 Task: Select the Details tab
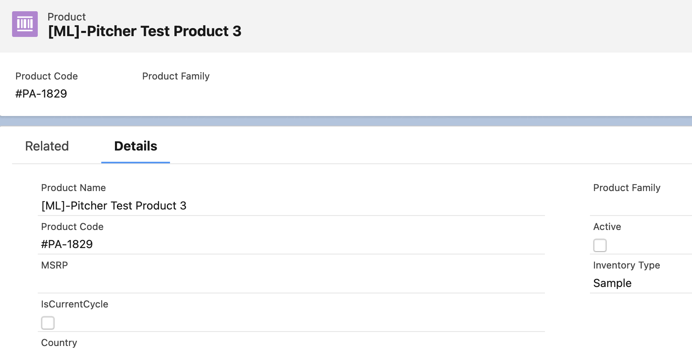(135, 146)
